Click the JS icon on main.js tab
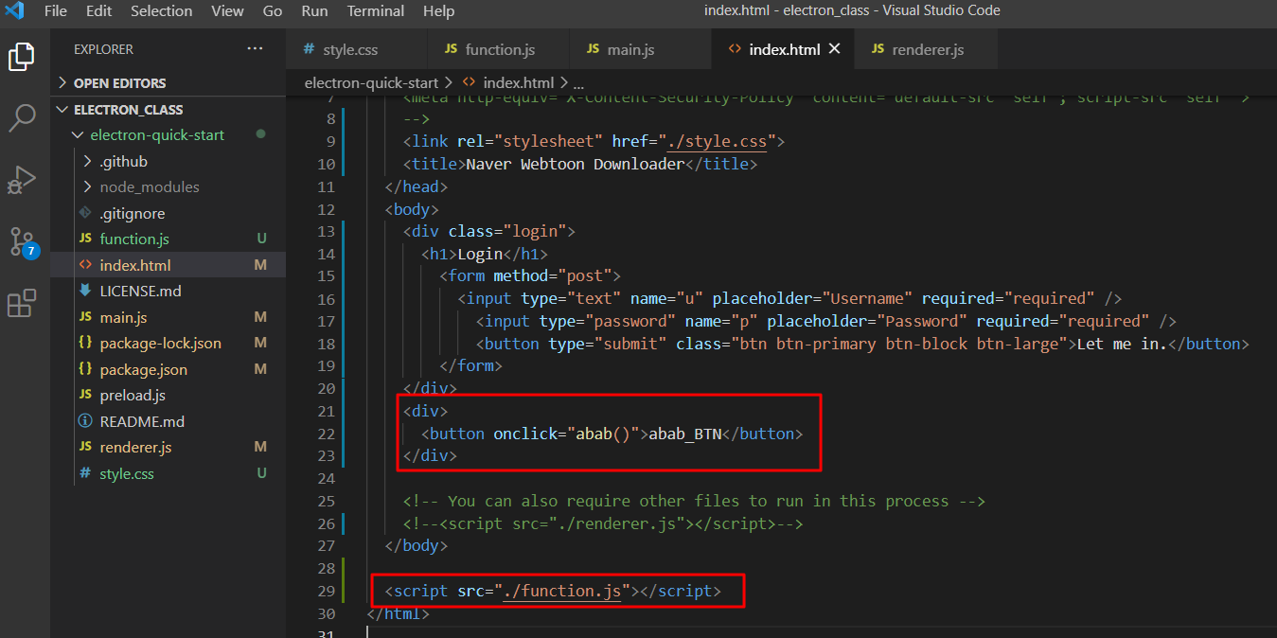This screenshot has height=638, width=1277. 594,49
